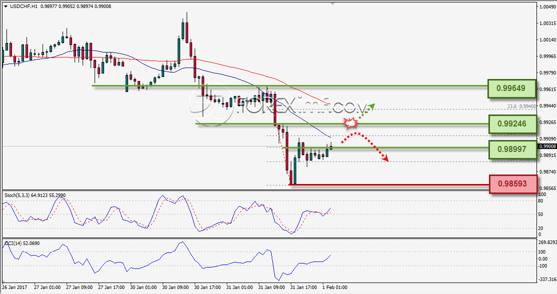
Task: Select the CCI(14) 52.0690 indicator label
Action: (22, 243)
